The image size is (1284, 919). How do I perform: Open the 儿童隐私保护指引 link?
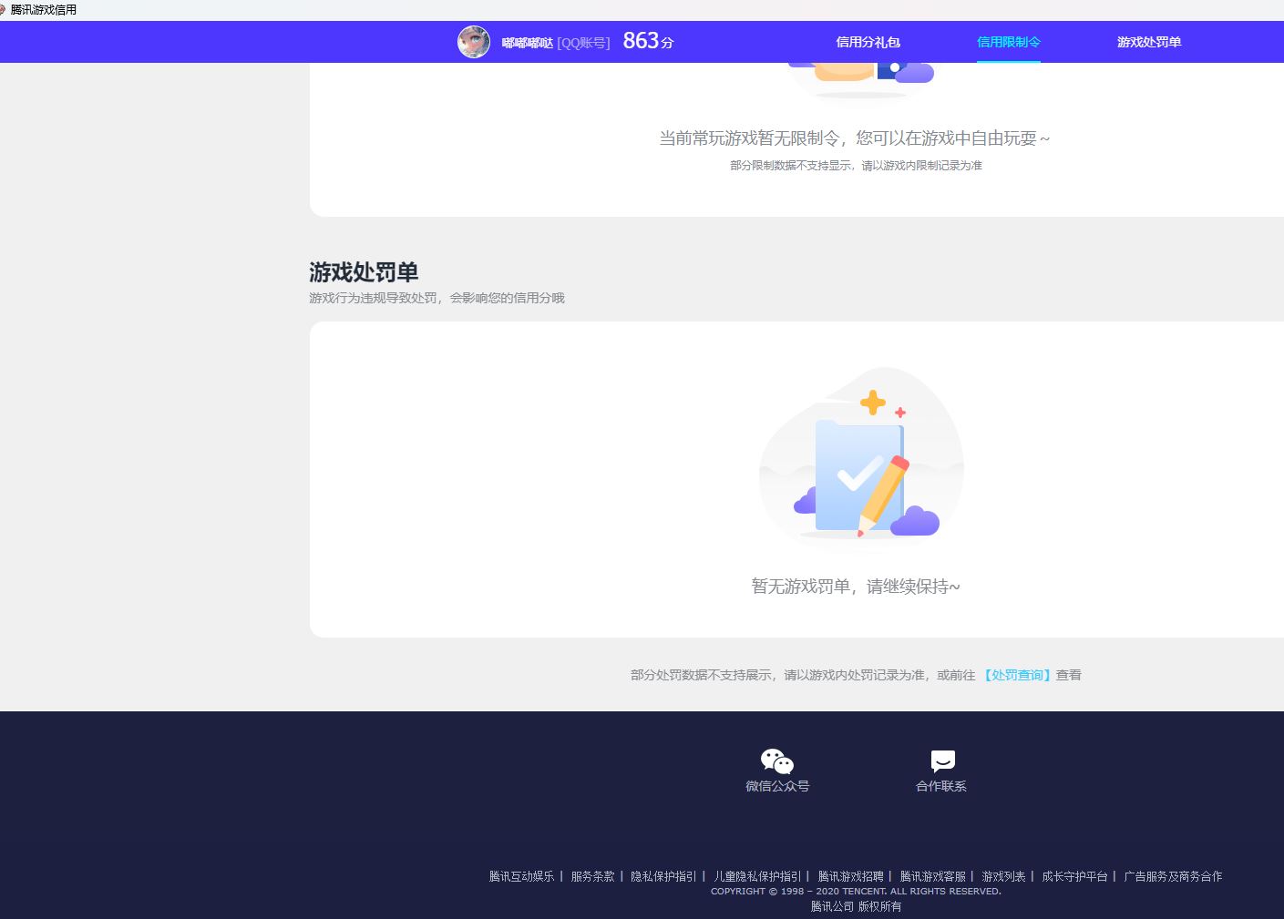[757, 876]
